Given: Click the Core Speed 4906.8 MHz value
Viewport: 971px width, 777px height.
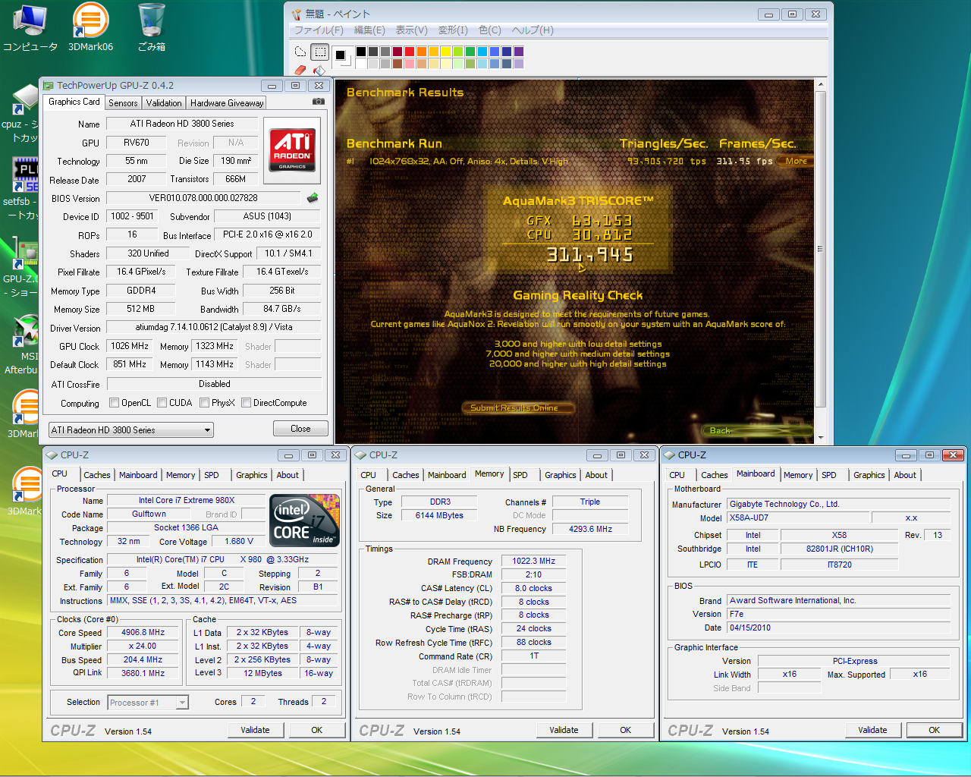Looking at the screenshot, I should click(x=143, y=633).
